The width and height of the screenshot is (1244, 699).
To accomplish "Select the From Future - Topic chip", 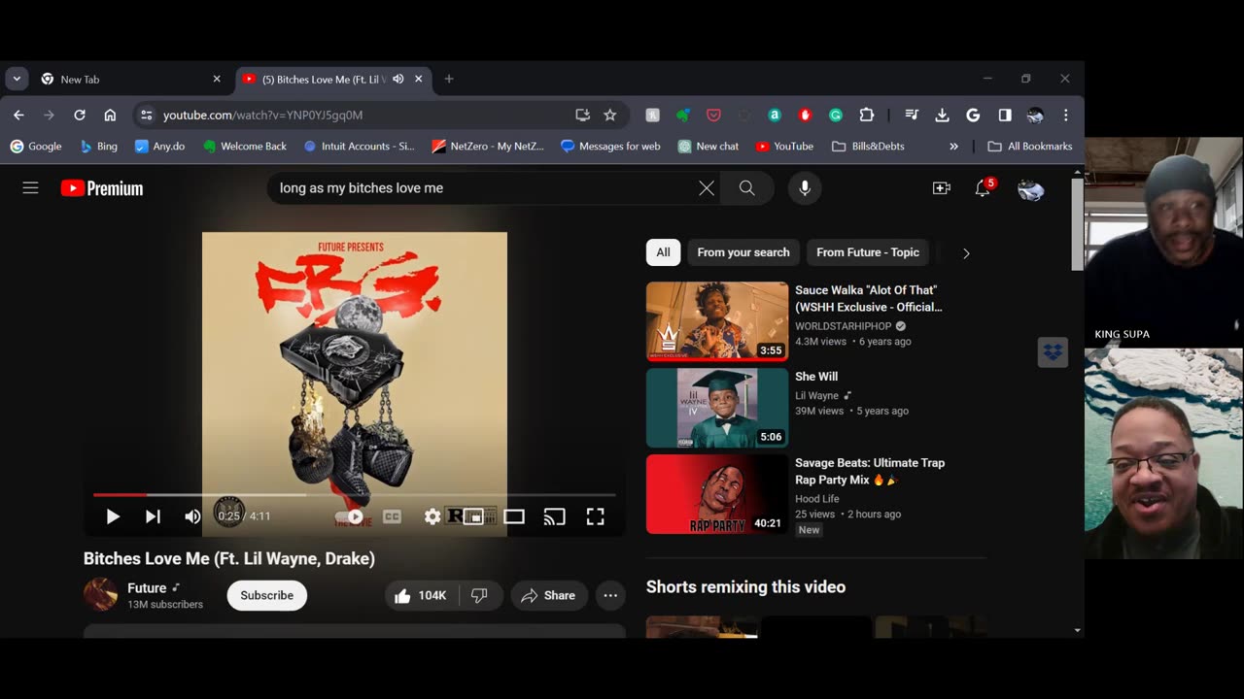I will (868, 252).
